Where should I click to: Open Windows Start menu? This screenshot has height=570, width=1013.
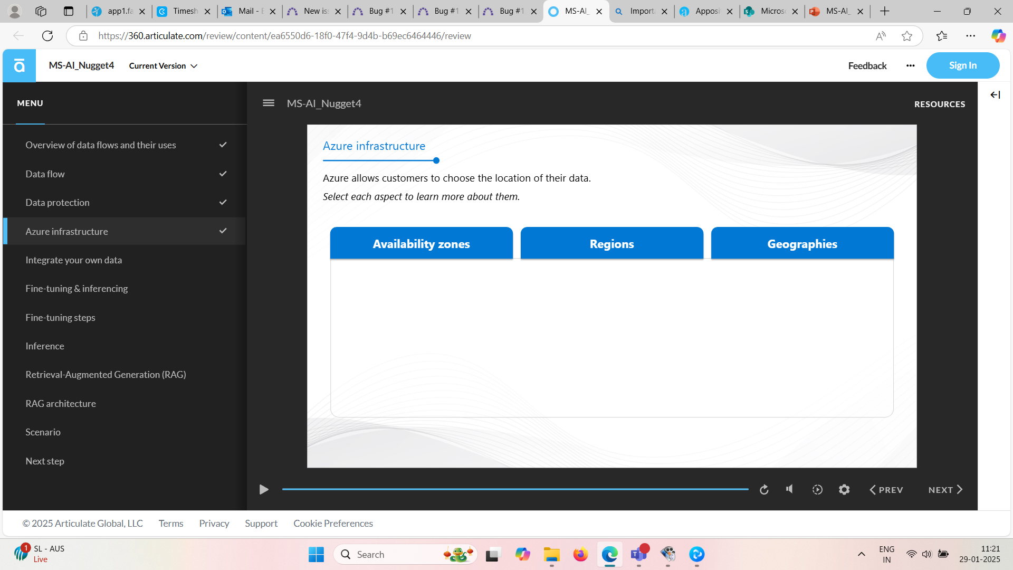[316, 554]
